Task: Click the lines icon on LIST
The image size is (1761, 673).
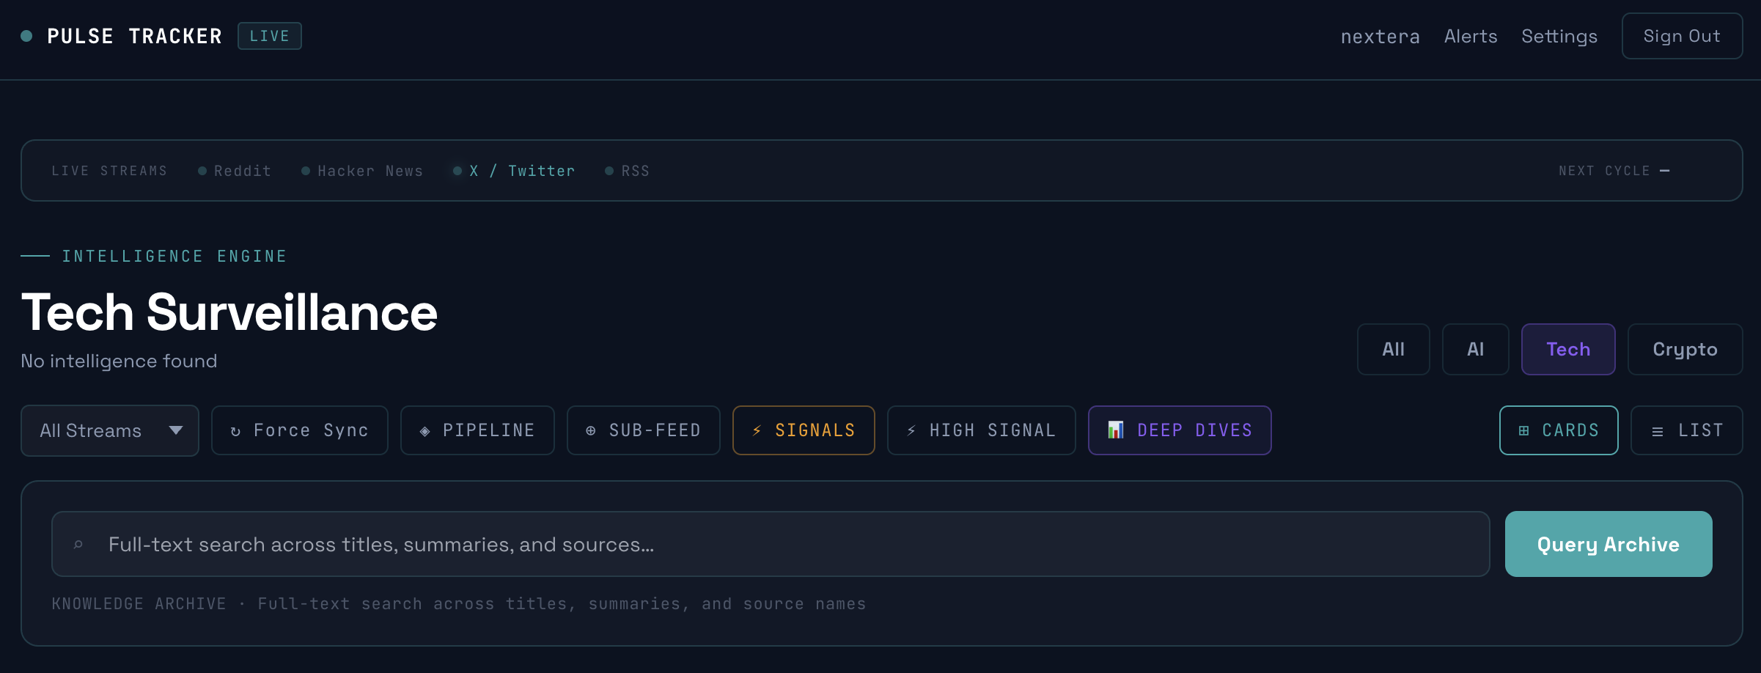Action: point(1657,432)
